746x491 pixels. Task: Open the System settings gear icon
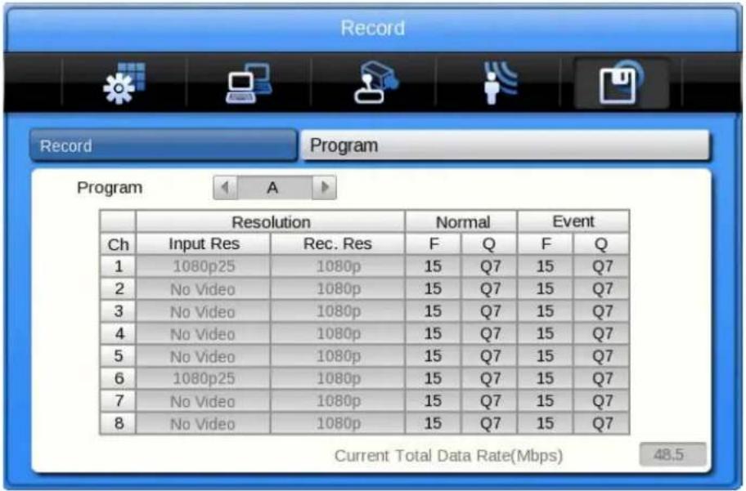pyautogui.click(x=124, y=83)
